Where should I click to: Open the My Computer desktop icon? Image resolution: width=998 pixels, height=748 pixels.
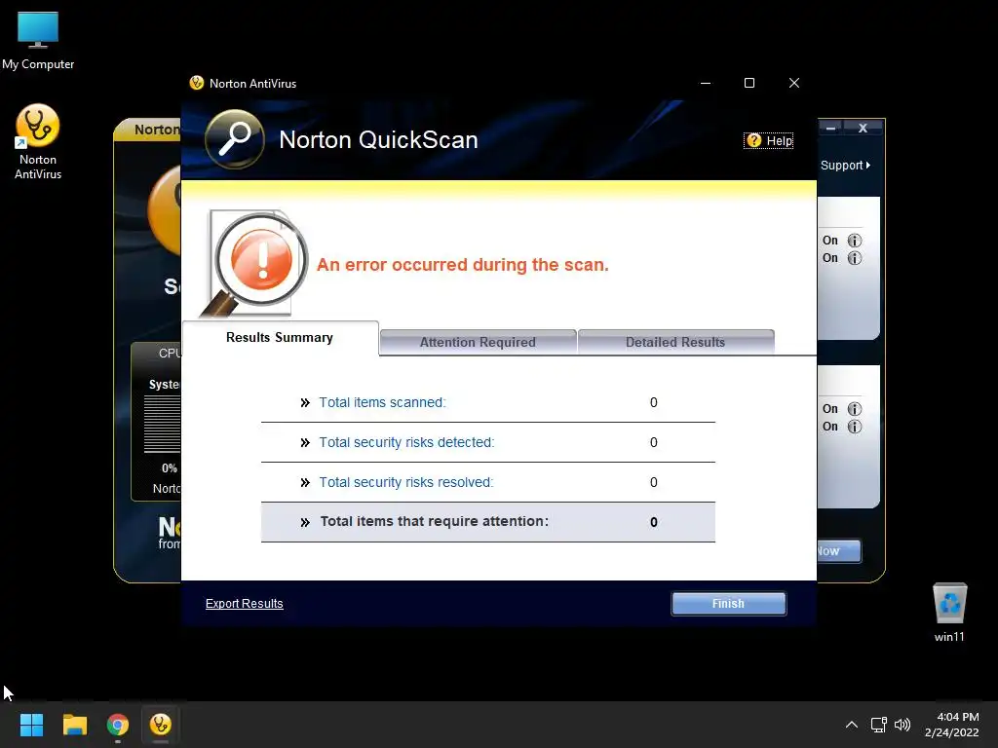point(38,41)
